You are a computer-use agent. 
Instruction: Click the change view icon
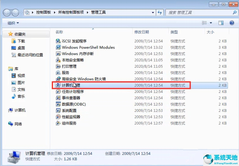click(204, 23)
